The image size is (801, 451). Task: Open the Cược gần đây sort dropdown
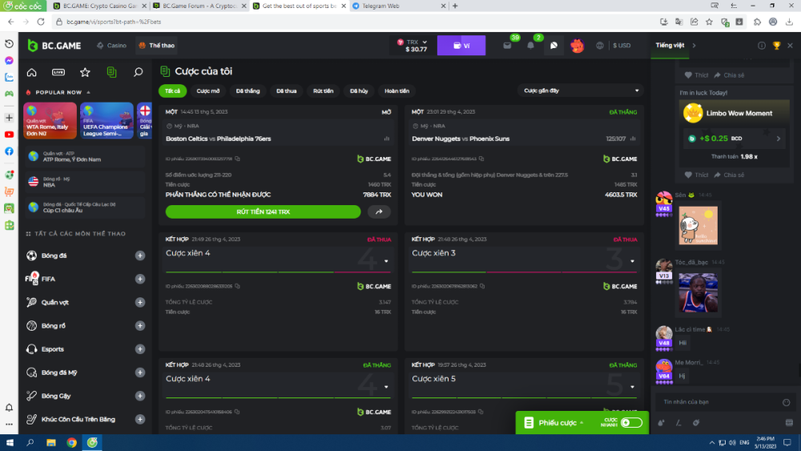[581, 91]
